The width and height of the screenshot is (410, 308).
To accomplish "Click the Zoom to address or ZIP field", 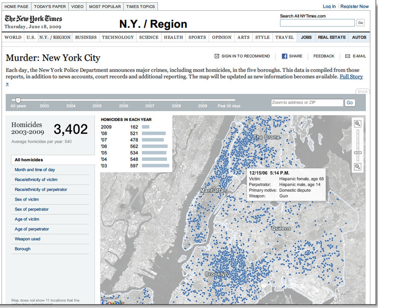I will pyautogui.click(x=307, y=102).
